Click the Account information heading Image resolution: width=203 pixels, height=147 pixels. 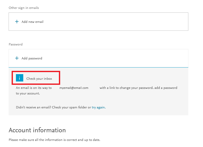pos(37,130)
